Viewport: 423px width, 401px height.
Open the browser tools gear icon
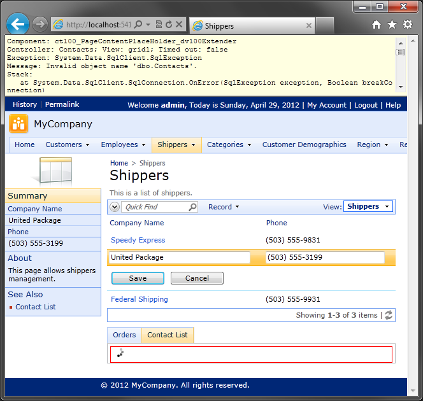pyautogui.click(x=407, y=25)
